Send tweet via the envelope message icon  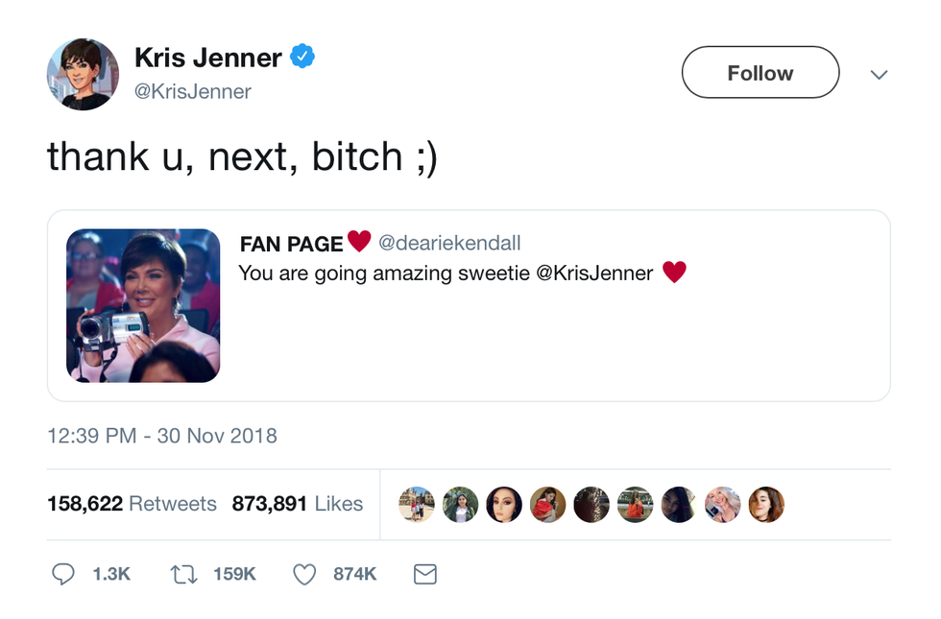[x=424, y=574]
